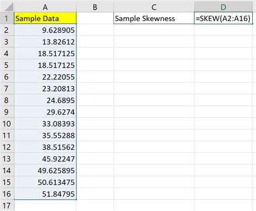
Task: Select column C header
Action: pos(154,7)
